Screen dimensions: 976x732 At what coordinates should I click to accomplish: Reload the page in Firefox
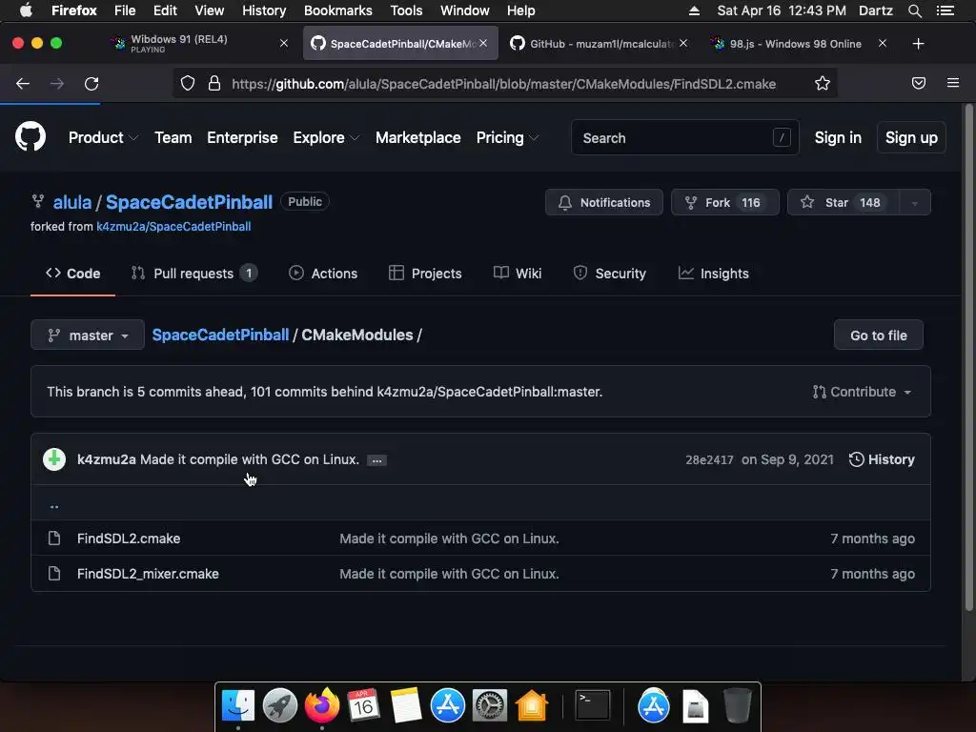point(91,84)
